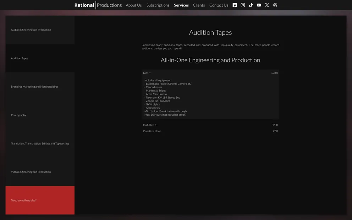Screen dimensions: 352x220
Task: Open the Threads social icon
Action: [x=275, y=5]
